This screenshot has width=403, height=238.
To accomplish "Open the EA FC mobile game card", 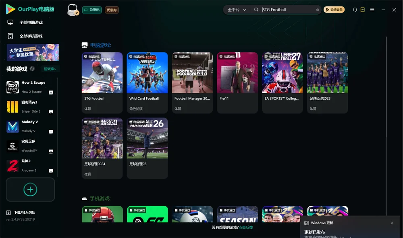I will tap(147, 214).
